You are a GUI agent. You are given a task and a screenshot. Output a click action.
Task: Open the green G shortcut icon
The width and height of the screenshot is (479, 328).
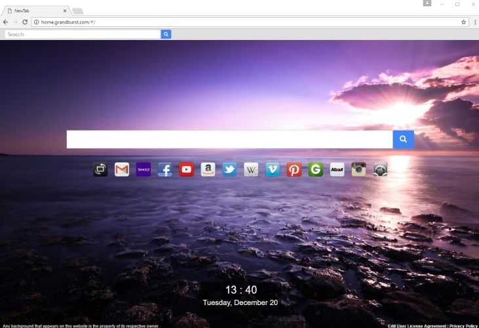(316, 169)
